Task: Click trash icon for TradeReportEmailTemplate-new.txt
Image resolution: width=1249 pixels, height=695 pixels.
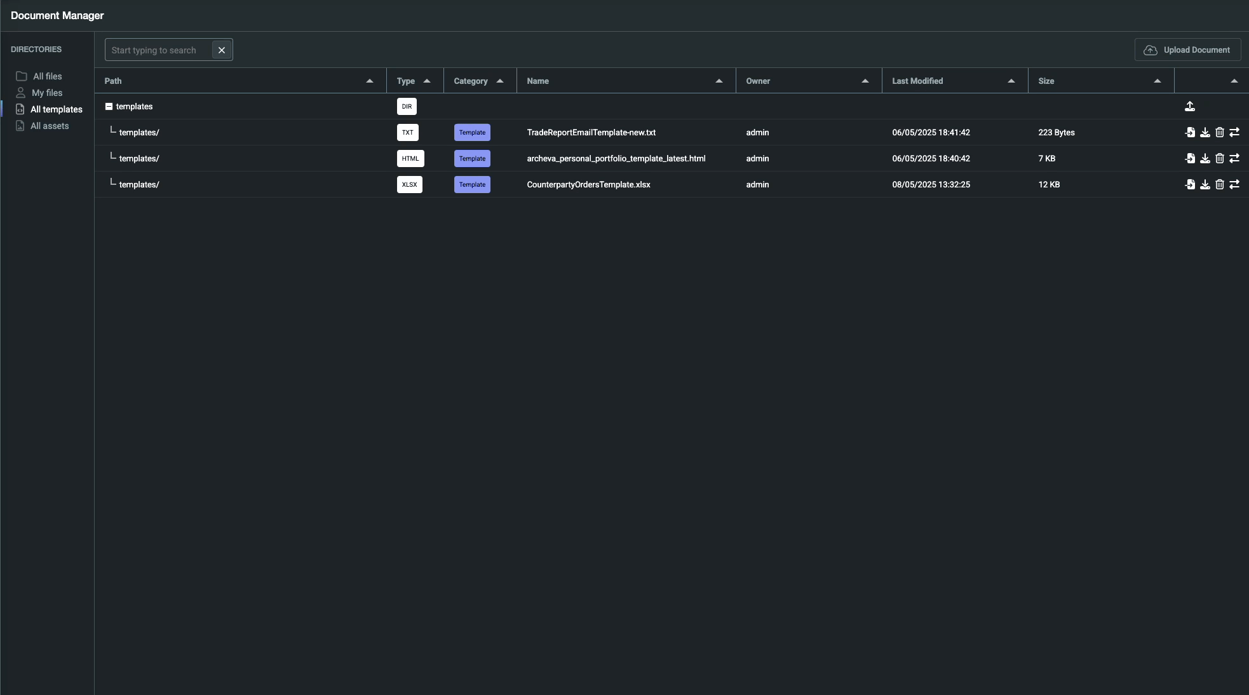Action: [x=1219, y=133]
